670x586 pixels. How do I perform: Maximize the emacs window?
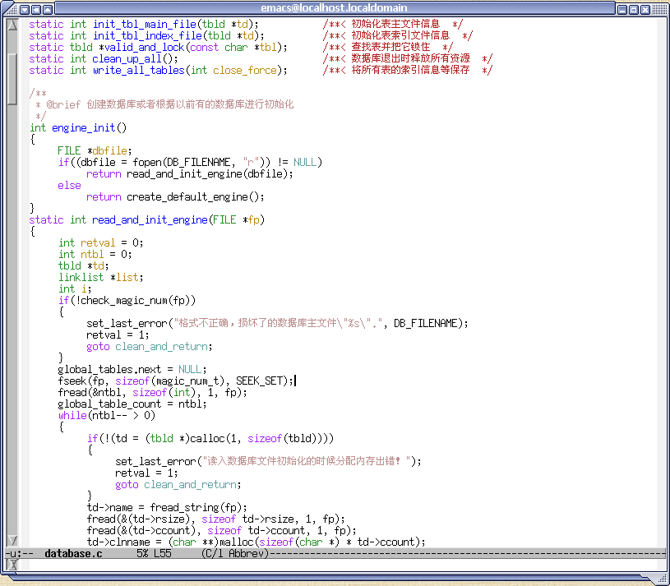coord(634,9)
